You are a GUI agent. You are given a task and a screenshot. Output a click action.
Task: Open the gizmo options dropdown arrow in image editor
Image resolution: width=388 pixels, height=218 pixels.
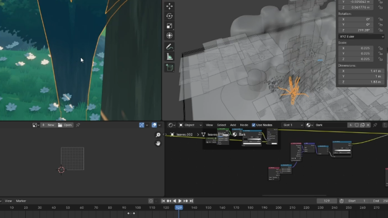click(x=147, y=125)
